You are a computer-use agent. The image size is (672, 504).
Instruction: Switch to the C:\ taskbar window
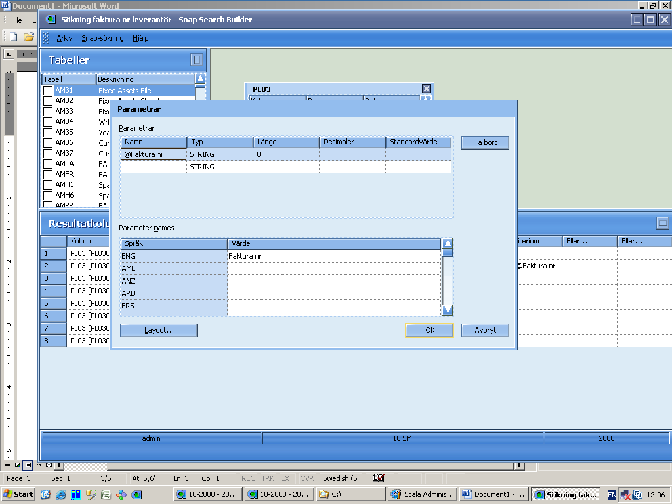pos(351,494)
